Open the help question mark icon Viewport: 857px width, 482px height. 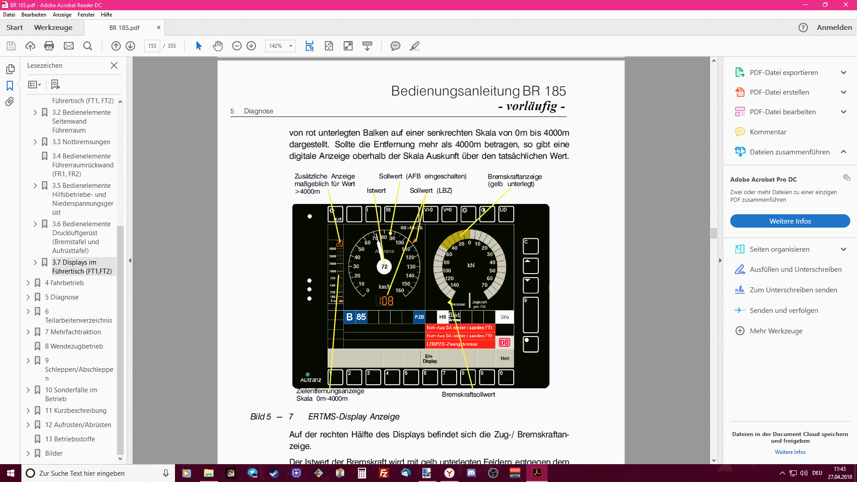tap(803, 28)
